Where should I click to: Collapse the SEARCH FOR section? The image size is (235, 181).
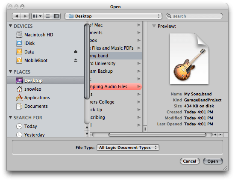click(x=10, y=117)
